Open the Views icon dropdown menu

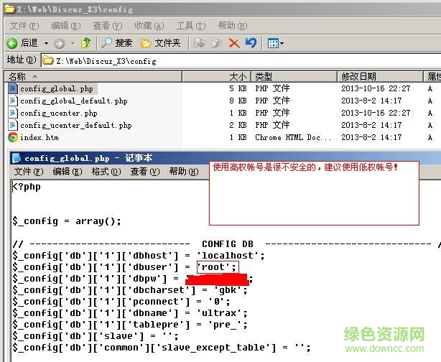tap(276, 43)
